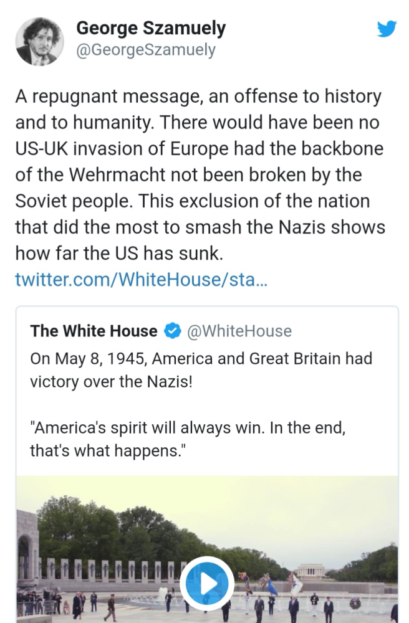Play the embedded White House video
Viewport: 409px width, 623px height.
click(208, 583)
